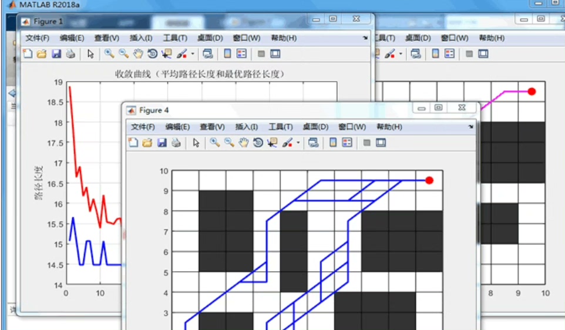Viewport: 565px width, 330px height.
Task: Select Edit Plot pointer tool in Figure 4
Action: coord(196,142)
